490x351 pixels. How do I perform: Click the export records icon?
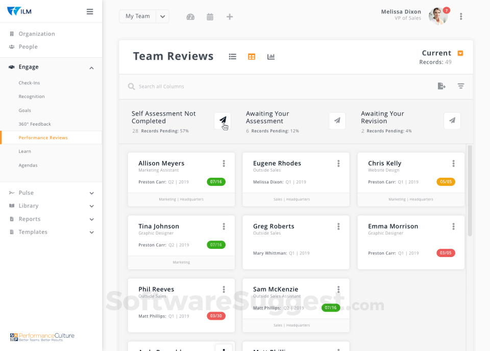click(x=441, y=86)
